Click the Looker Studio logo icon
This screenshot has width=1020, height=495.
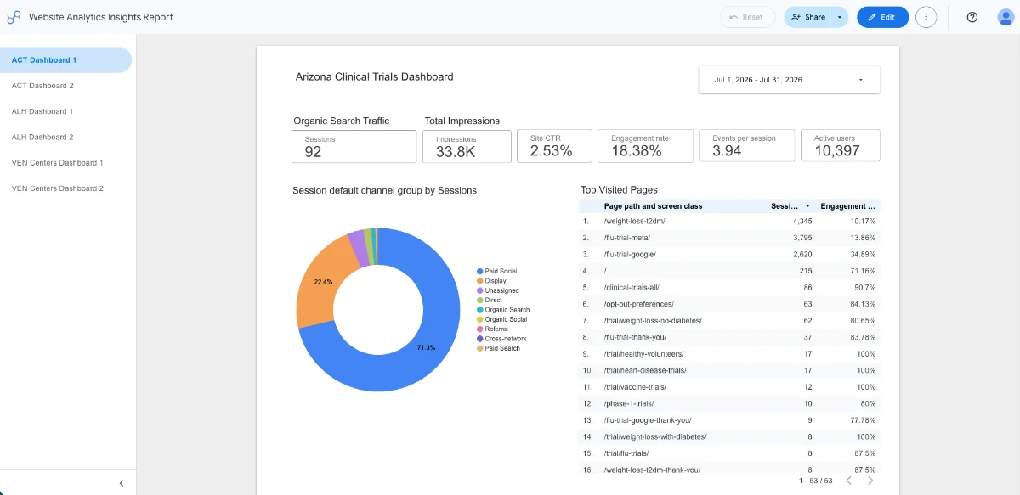[14, 17]
